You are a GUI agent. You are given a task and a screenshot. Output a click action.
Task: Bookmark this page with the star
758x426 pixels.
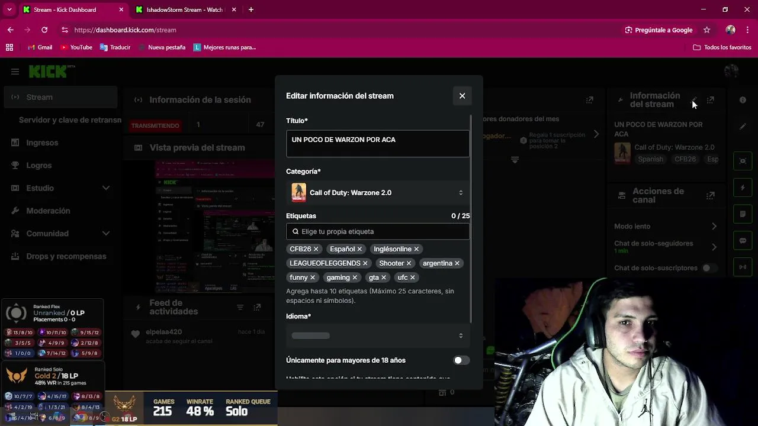click(706, 30)
